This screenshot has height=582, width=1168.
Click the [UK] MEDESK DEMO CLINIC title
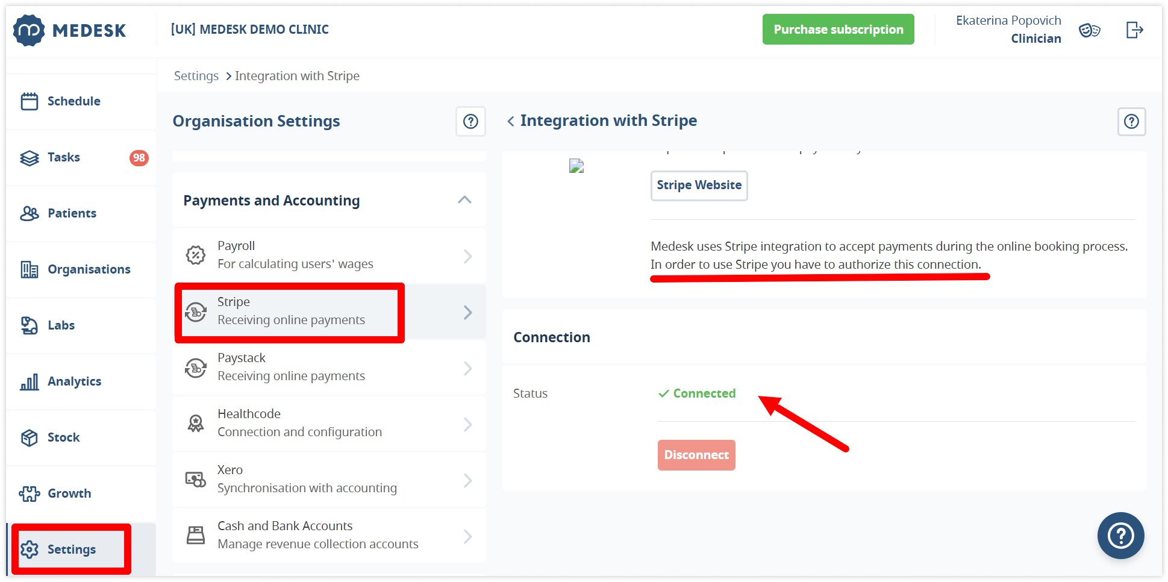250,30
